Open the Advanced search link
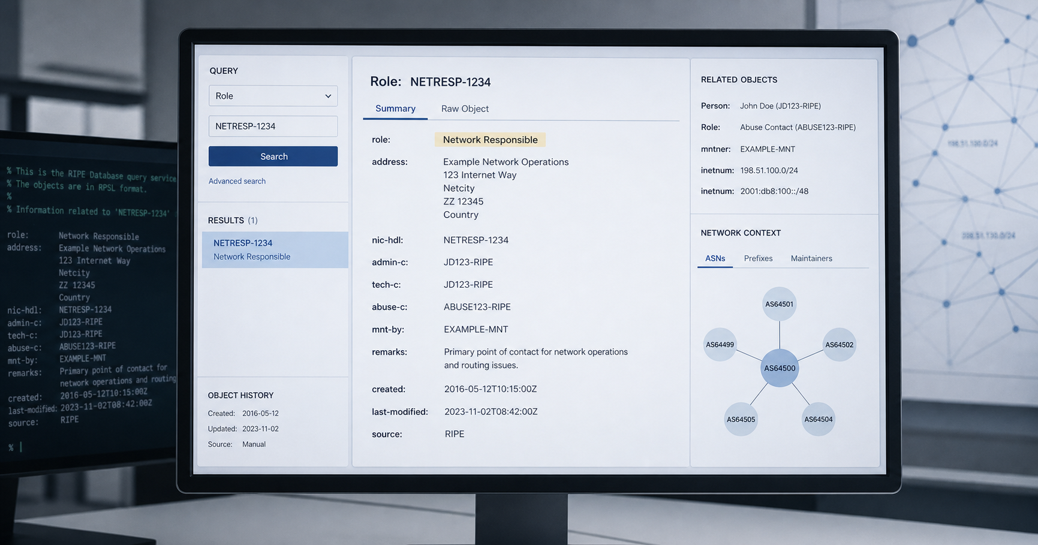This screenshot has height=545, width=1038. (237, 181)
